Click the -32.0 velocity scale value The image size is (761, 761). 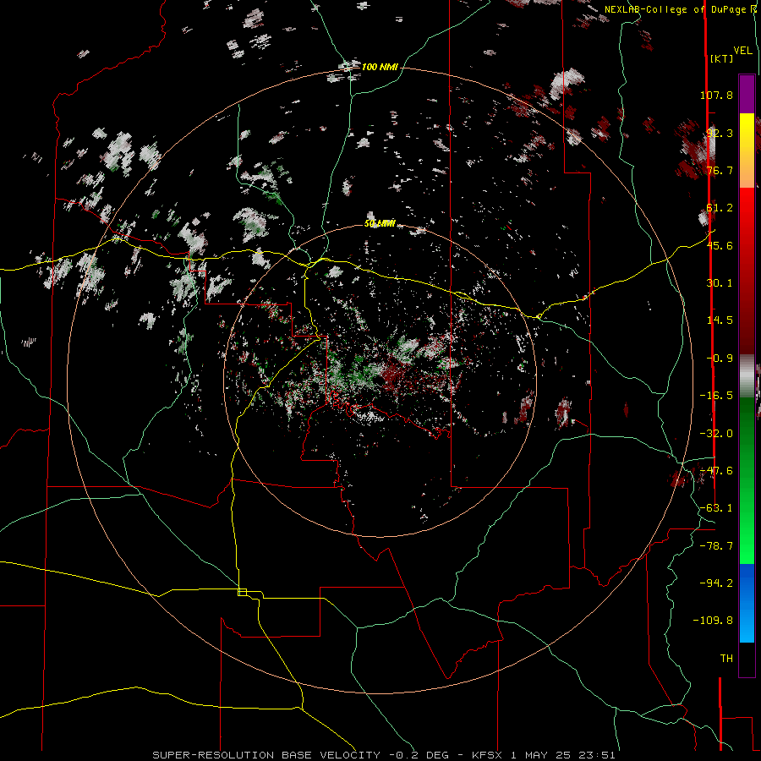(x=716, y=434)
